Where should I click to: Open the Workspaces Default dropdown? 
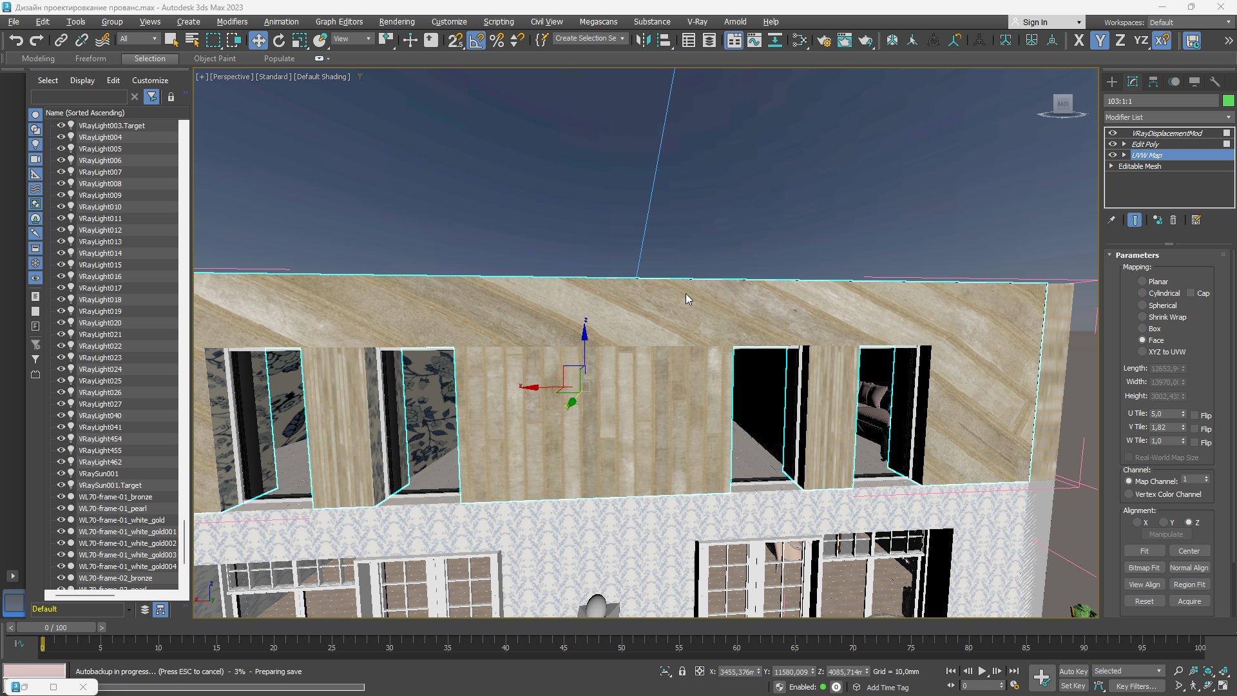[1190, 22]
